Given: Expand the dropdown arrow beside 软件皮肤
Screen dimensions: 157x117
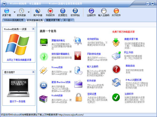Looking at the screenshot, I should tap(29, 12).
